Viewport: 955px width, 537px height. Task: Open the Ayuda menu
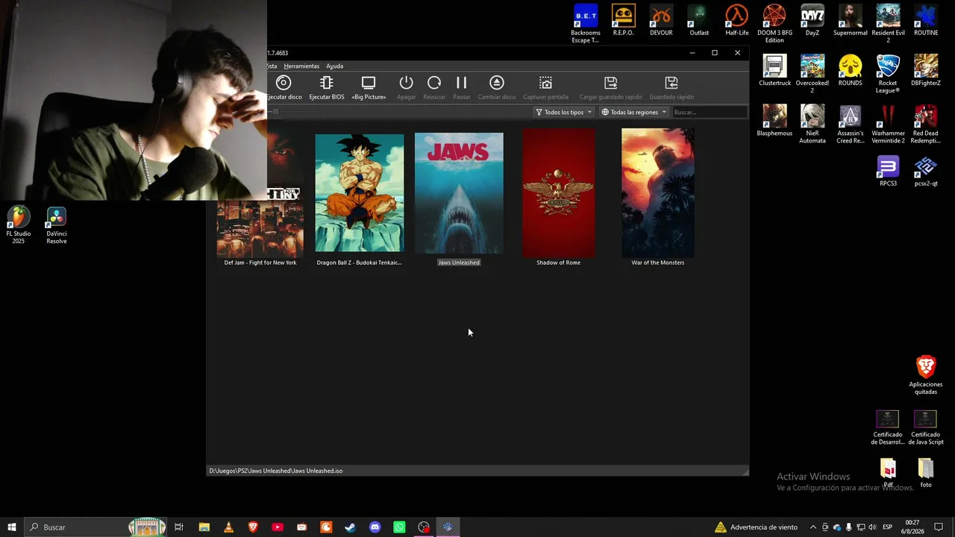coord(334,66)
